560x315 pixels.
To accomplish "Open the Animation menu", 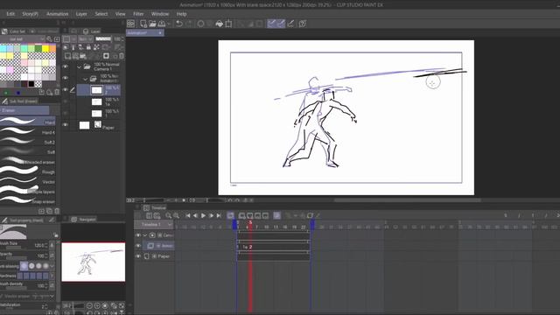I will pos(57,14).
